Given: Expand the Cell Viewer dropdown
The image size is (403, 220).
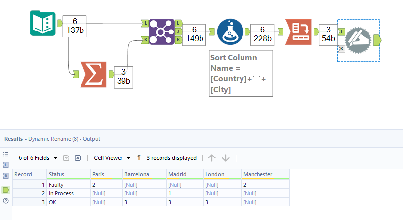Looking at the screenshot, I should [x=112, y=158].
